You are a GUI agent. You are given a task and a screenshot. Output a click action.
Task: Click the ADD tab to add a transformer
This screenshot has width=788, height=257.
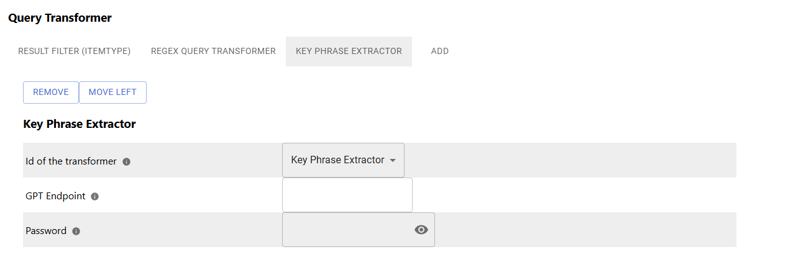pyautogui.click(x=440, y=52)
